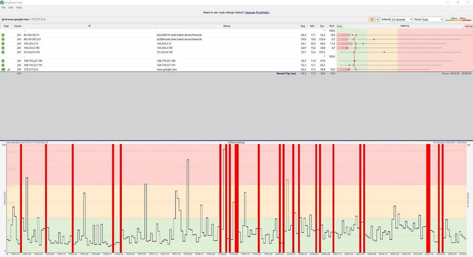
Task: Click the PL% value 11,6 of hop 4
Action: click(332, 44)
